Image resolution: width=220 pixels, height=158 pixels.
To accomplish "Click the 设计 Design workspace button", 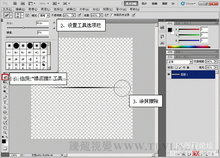I will pyautogui.click(x=144, y=4).
